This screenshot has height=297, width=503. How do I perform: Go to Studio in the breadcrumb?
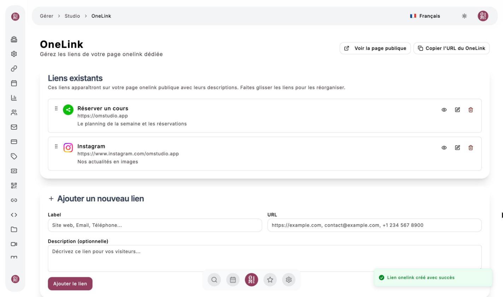tap(72, 16)
